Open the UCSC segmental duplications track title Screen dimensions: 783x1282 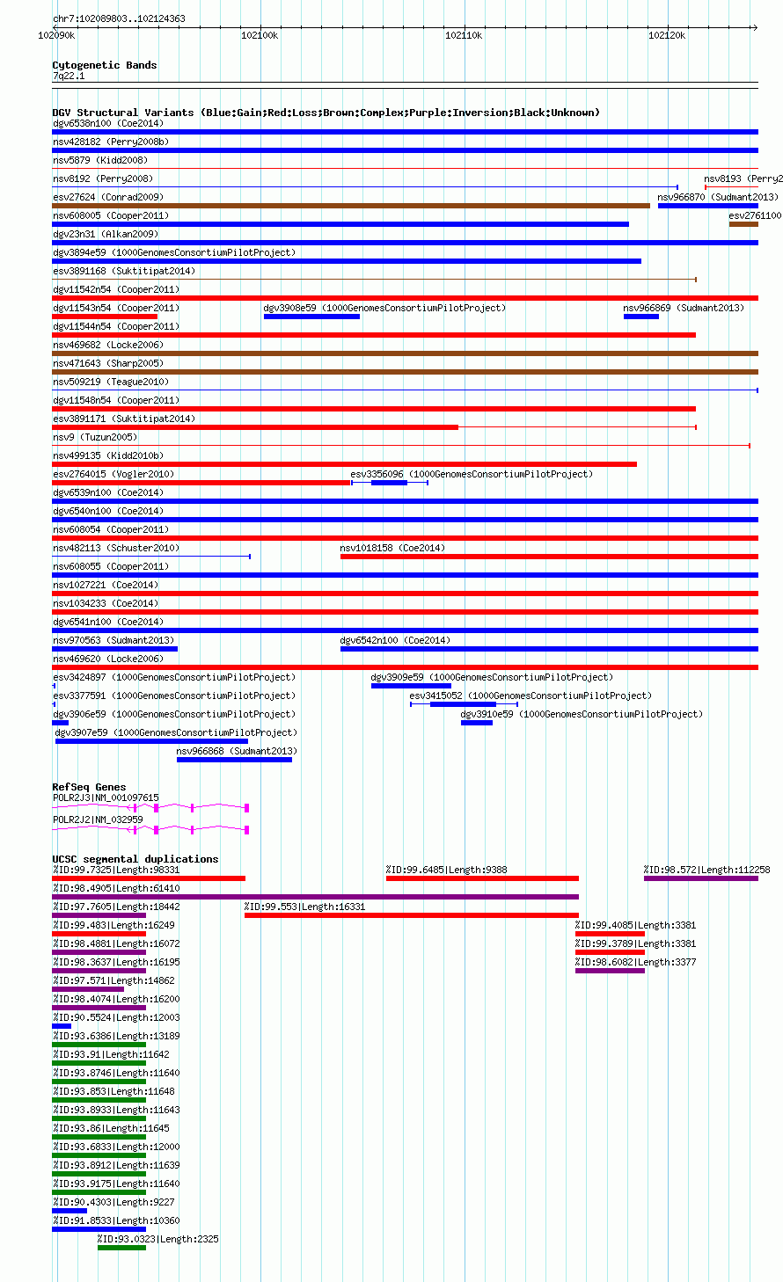click(x=135, y=859)
